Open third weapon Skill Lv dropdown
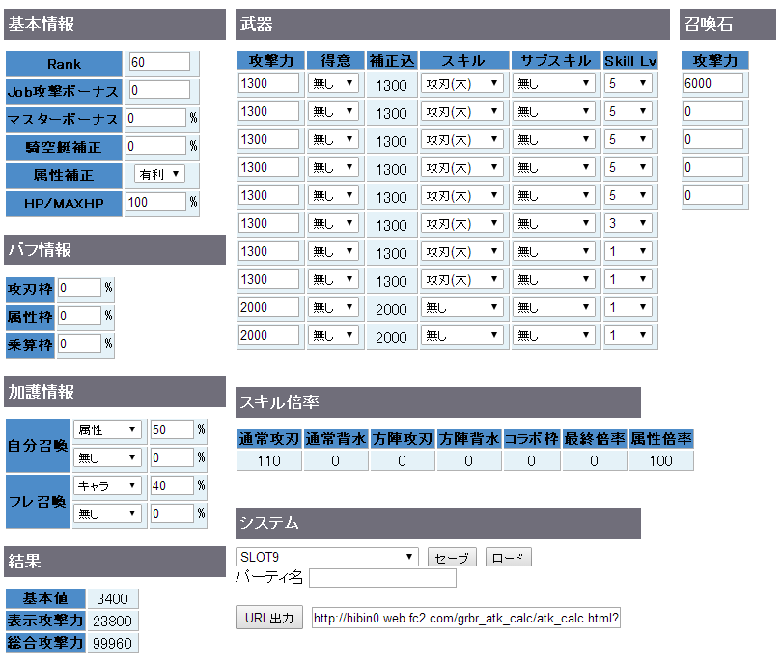782x663 pixels. point(628,139)
